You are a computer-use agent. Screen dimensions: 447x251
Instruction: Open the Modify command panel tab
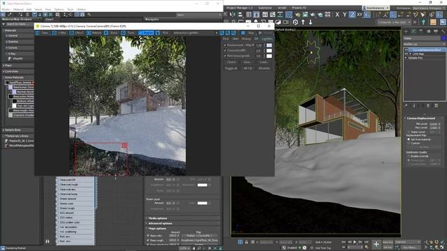tap(413, 31)
